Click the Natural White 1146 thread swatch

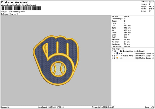point(117,56)
